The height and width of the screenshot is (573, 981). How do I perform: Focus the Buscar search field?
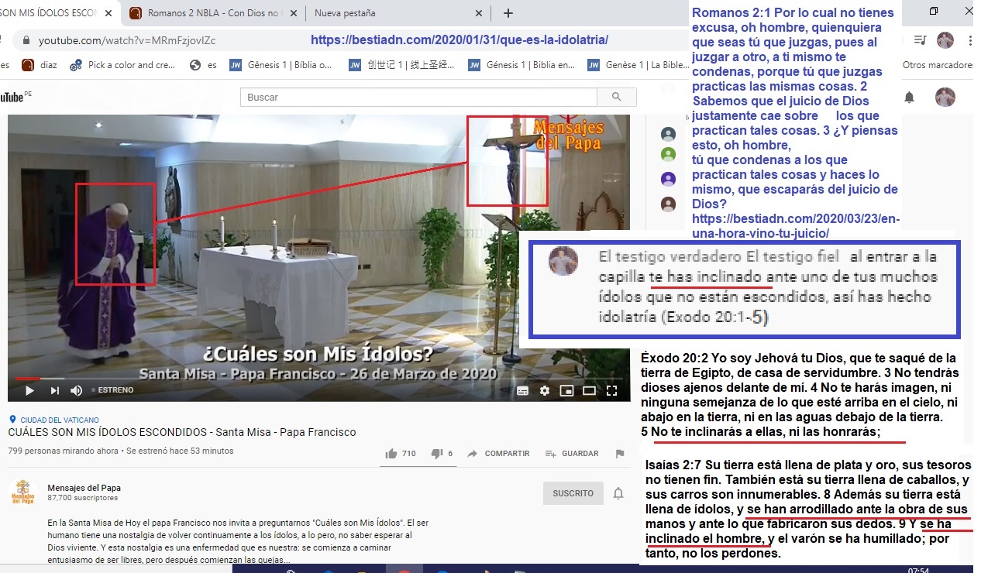(418, 97)
